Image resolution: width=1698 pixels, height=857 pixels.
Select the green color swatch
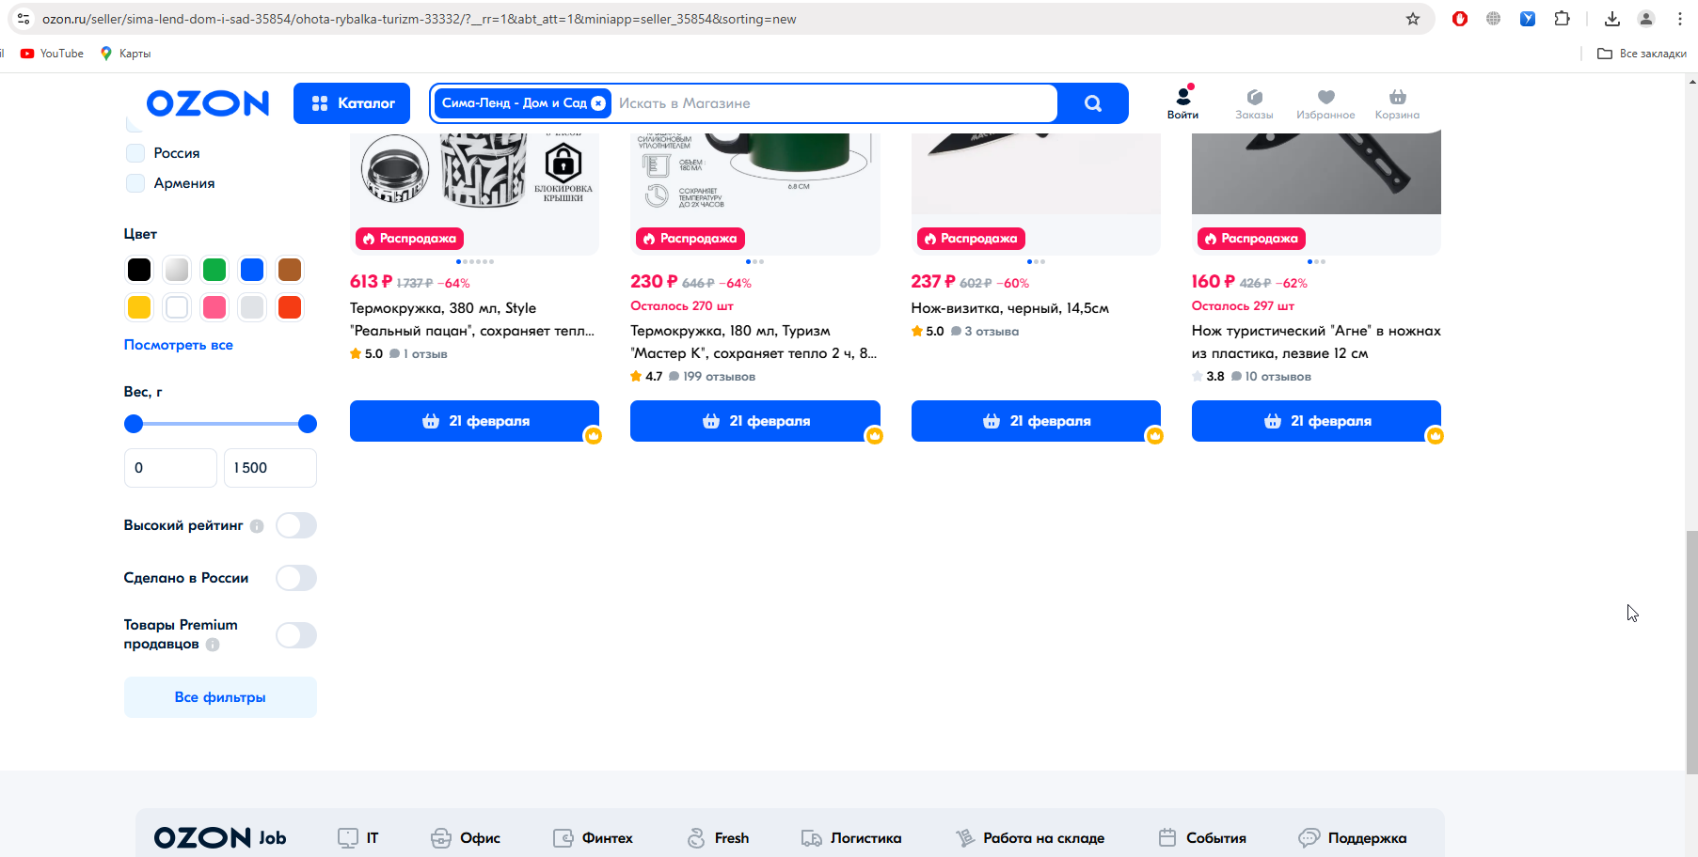click(214, 270)
